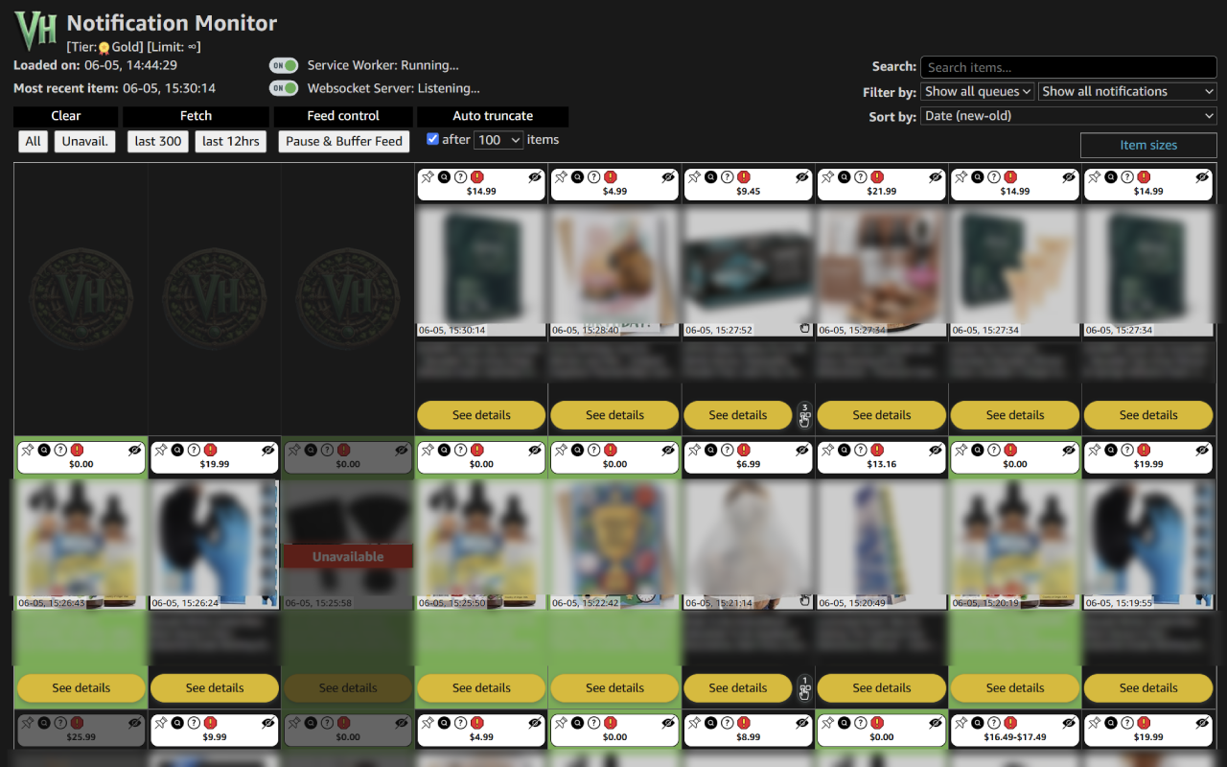Click Pause & Buffer Feed
The image size is (1227, 767).
coord(344,141)
